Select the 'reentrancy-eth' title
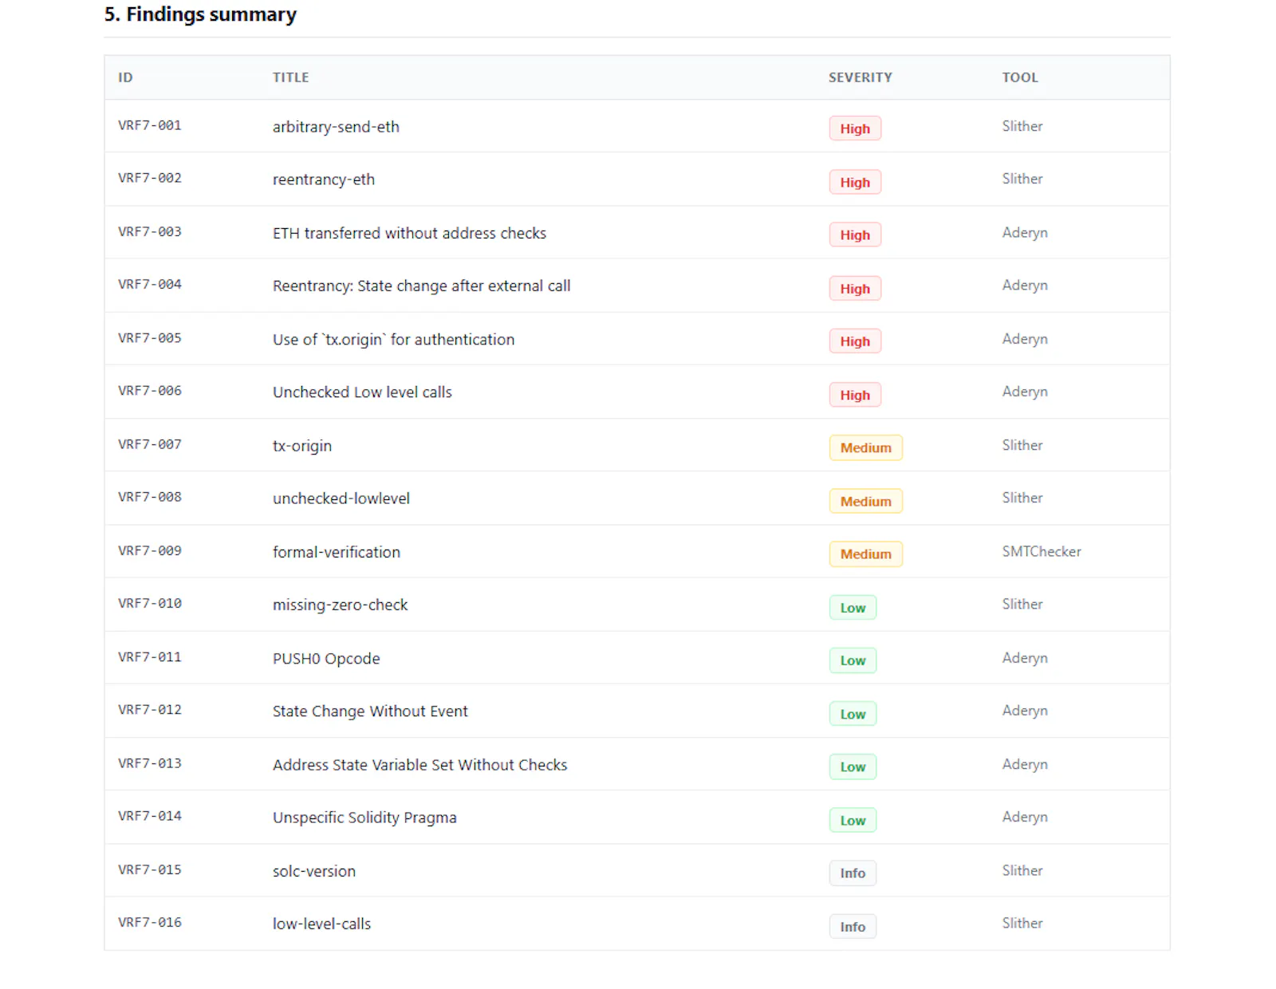 [324, 179]
